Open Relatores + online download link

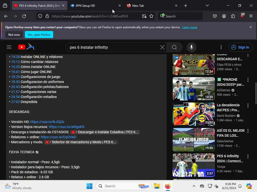click(58, 137)
